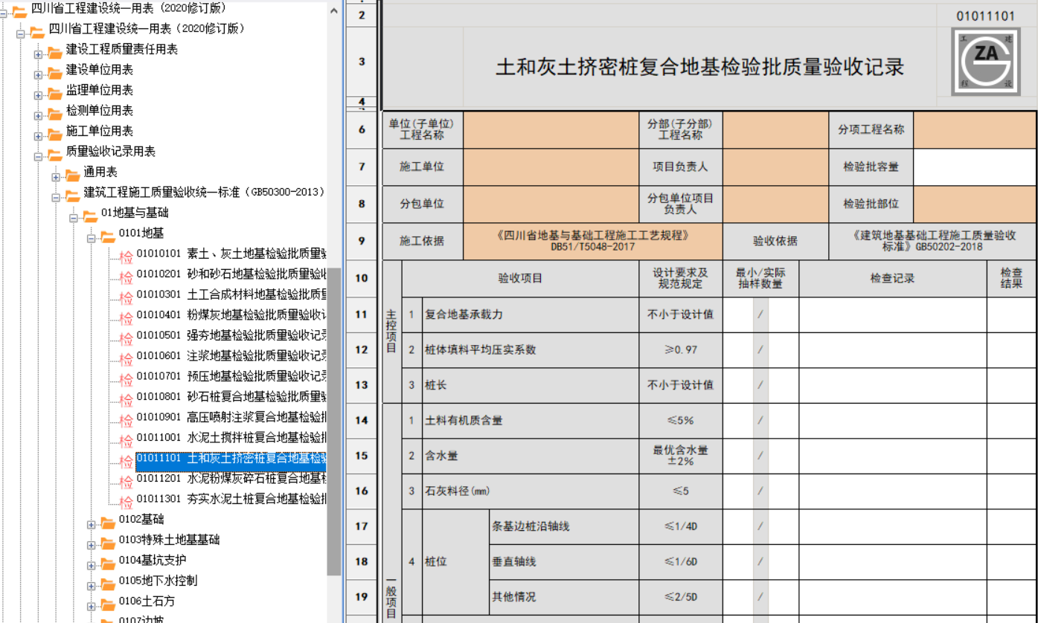Viewport: 1038px width, 623px height.
Task: Click the 单位(子单位)工程名称 input cell
Action: 551,129
